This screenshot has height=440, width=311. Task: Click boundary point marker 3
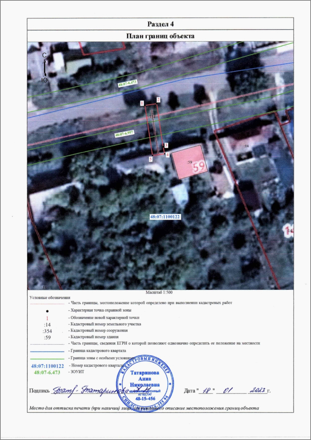(x=166, y=145)
